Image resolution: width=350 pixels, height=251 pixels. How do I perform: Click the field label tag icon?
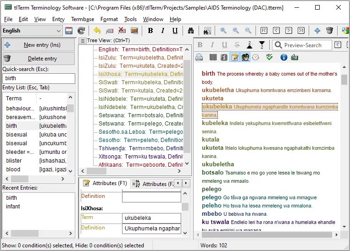109,31
